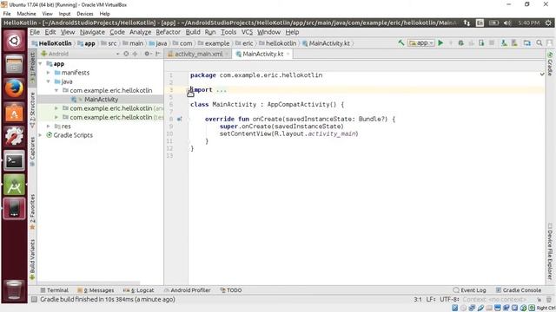Click Collapse All icon in Project panel
The image size is (556, 312).
coord(136,54)
